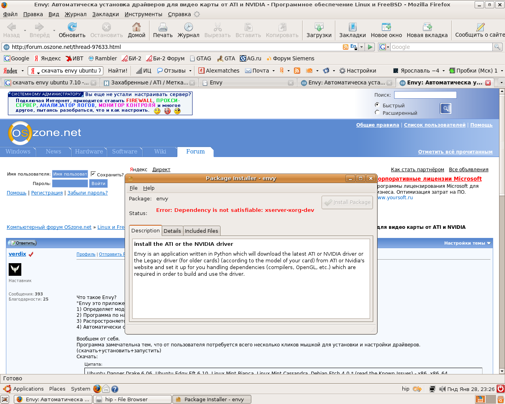Click the red power button in the panel
This screenshot has width=505, height=404.
501,389
